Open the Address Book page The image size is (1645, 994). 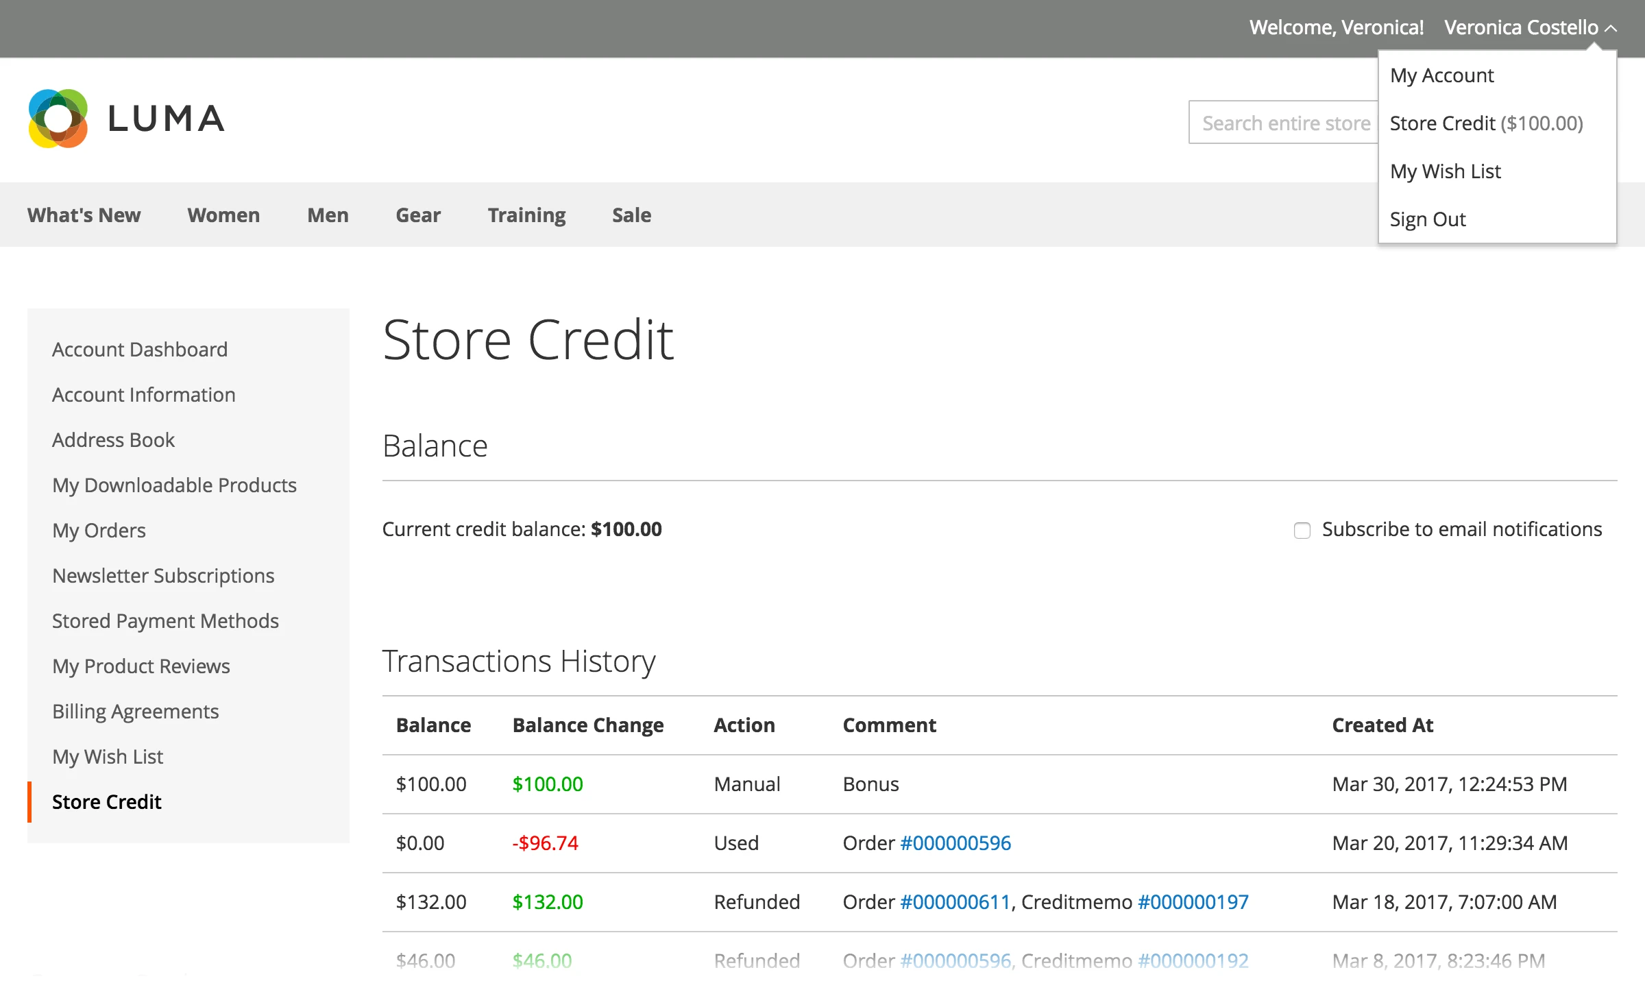(114, 439)
